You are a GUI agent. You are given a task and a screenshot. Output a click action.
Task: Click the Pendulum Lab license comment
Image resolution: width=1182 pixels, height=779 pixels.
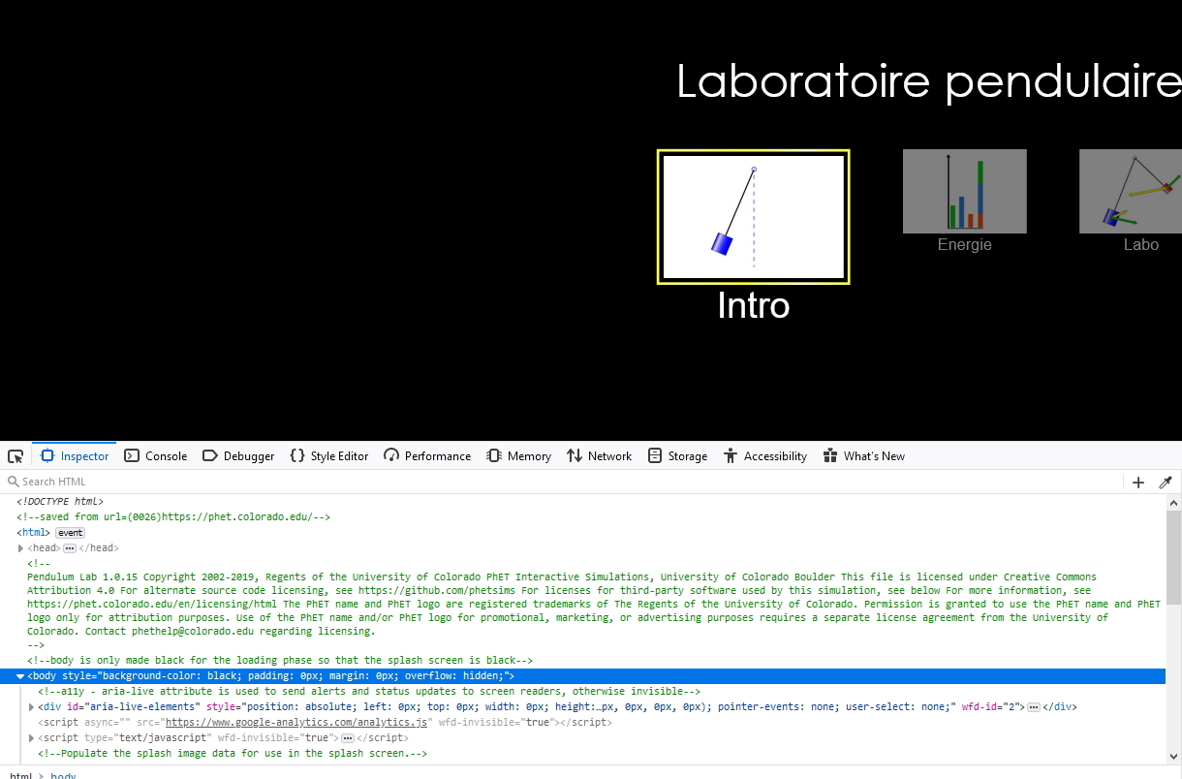(593, 605)
